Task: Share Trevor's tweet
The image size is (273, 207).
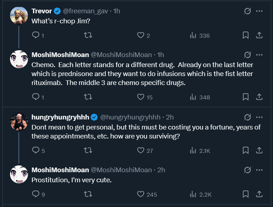Action: click(x=259, y=35)
